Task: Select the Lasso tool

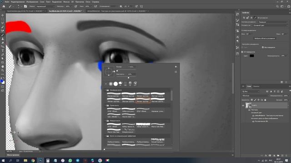Action: tap(3, 23)
